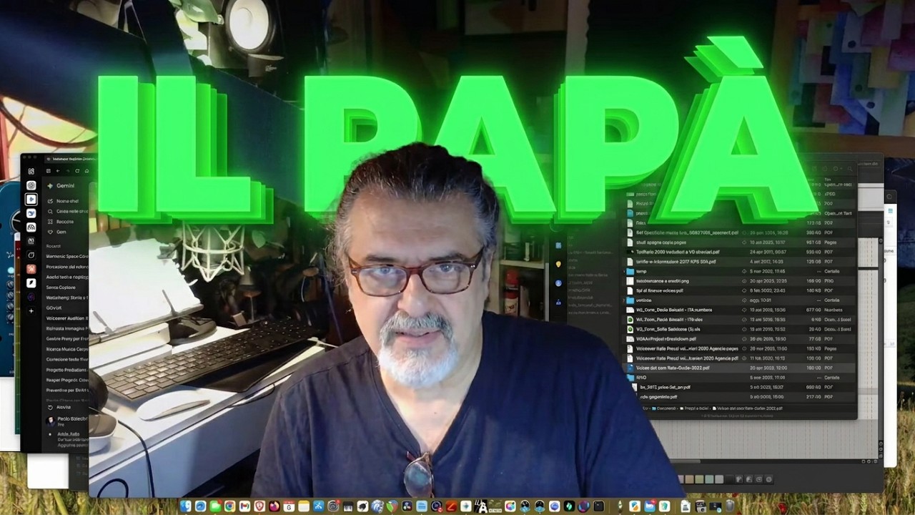Click the home icon in browser toolbar

[86, 171]
